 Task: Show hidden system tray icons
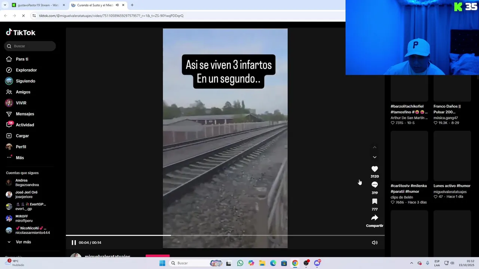click(412, 263)
